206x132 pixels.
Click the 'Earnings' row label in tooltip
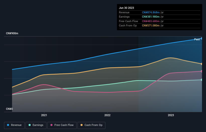pyautogui.click(x=124, y=17)
